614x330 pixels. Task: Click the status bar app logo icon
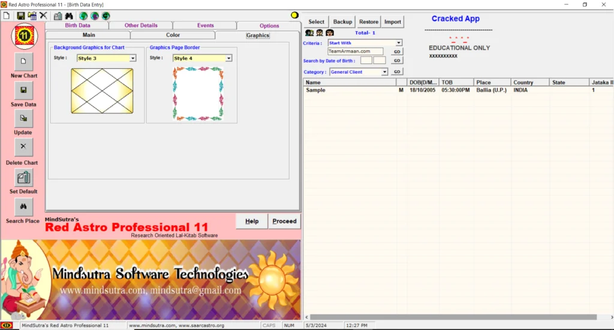(6, 325)
